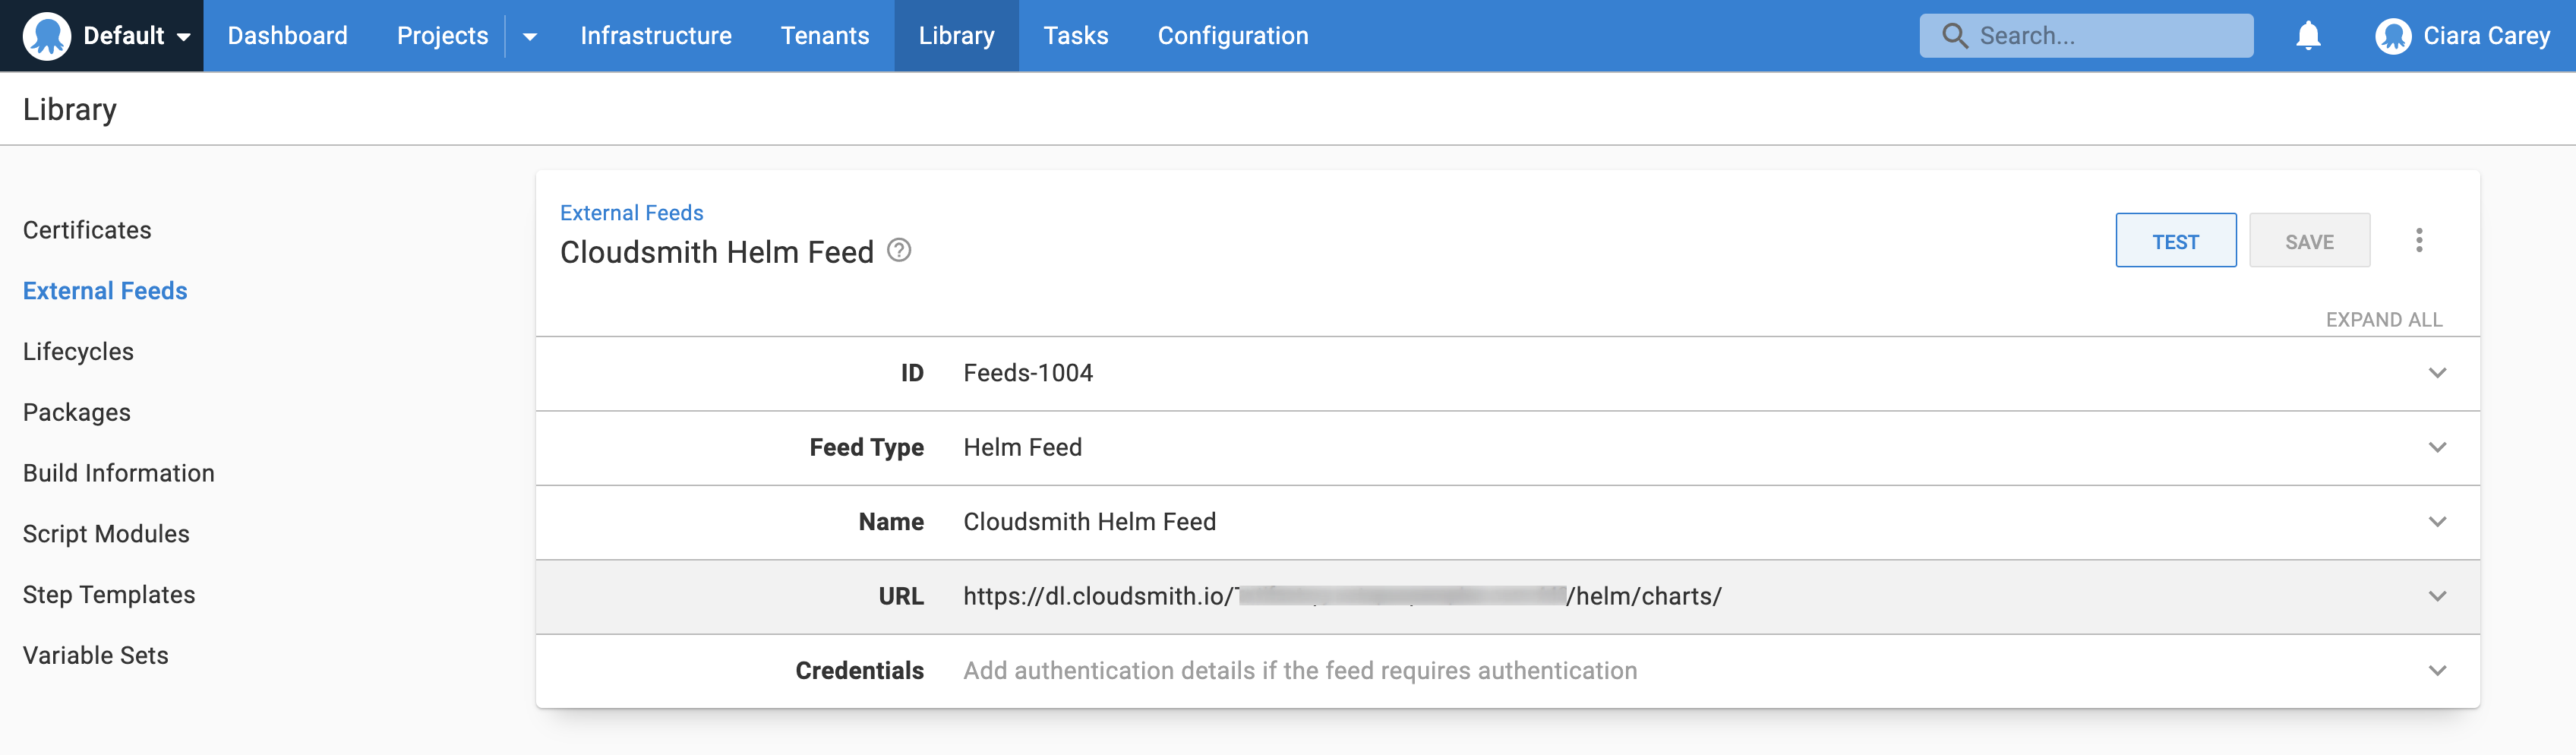Expand the Feed Type section
The width and height of the screenshot is (2576, 755).
(x=2437, y=447)
